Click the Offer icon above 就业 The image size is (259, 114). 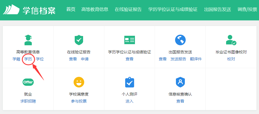tap(28, 82)
